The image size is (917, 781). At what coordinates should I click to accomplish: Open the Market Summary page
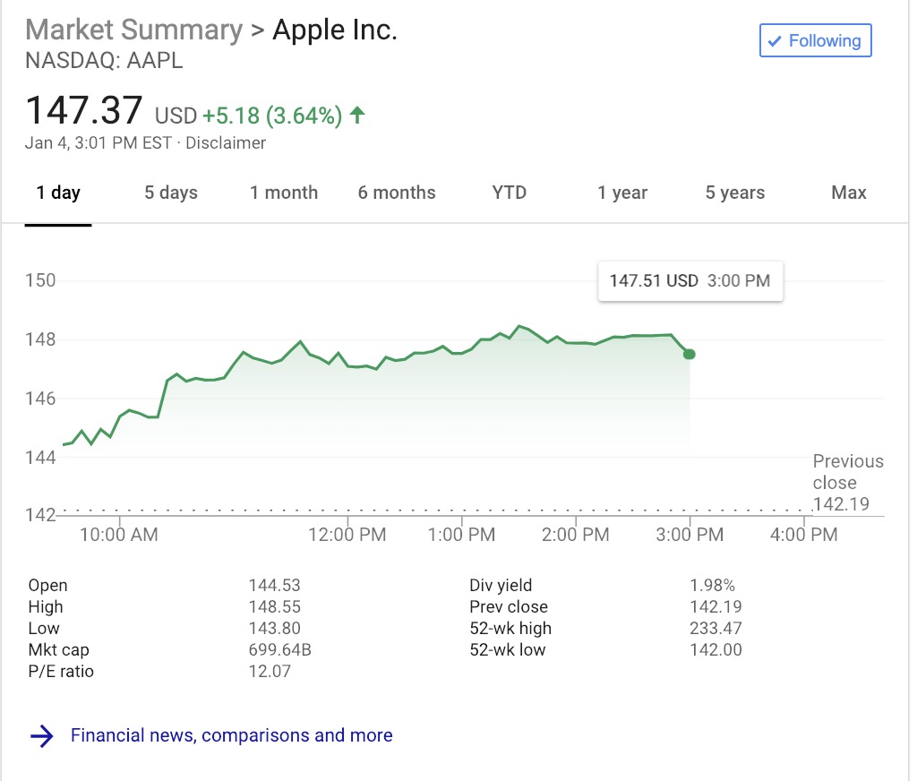pos(133,30)
